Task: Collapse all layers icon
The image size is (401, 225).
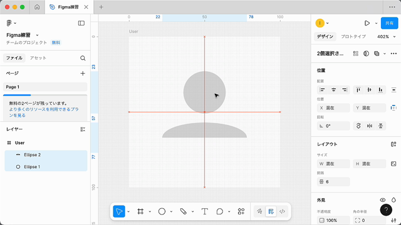Action: 83,129
